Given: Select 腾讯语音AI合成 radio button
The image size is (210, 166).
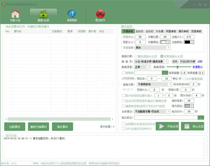Looking at the screenshot, I should coord(136,56).
